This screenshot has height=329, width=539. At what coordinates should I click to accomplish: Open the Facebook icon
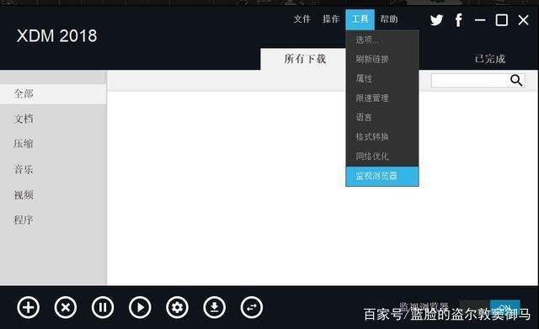(458, 20)
